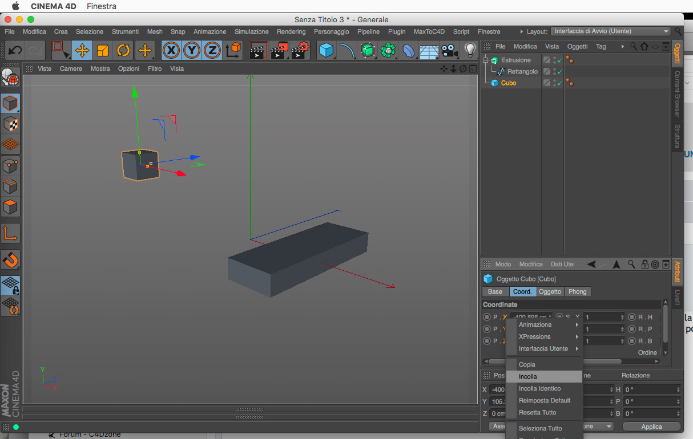Toggle Y axis lock

[x=192, y=50]
